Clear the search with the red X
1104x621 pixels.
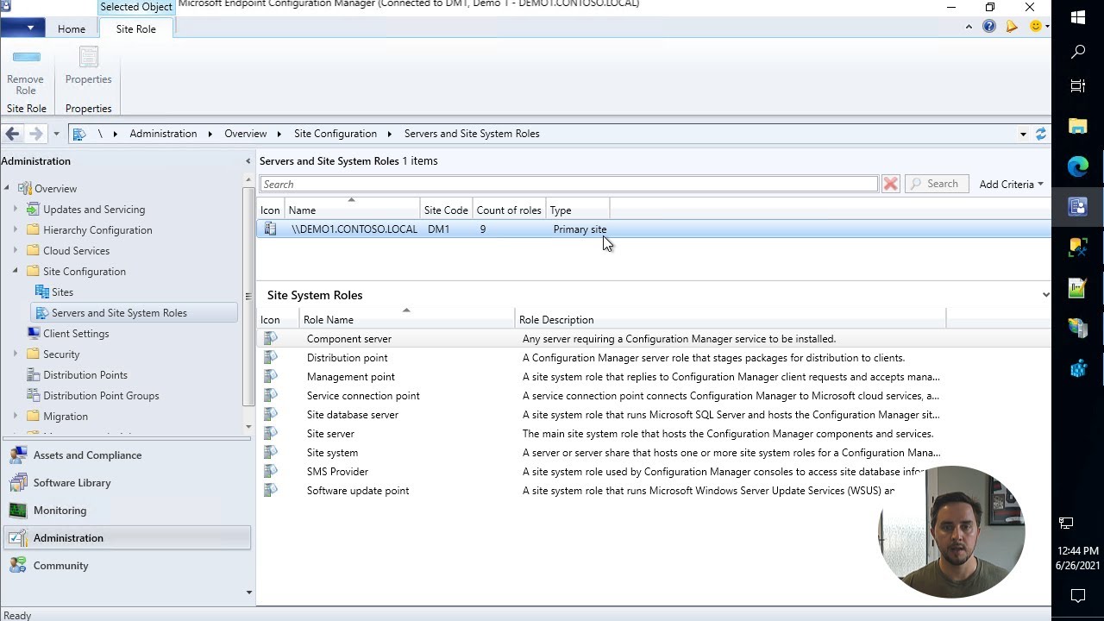tap(890, 184)
